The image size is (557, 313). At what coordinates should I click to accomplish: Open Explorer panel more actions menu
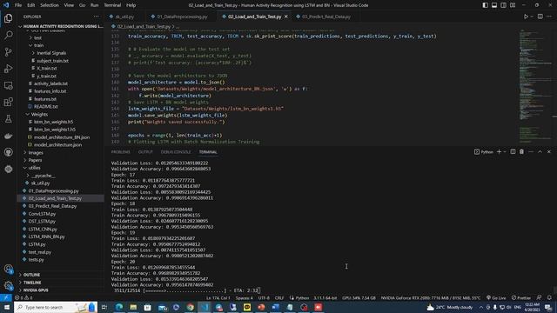click(97, 17)
